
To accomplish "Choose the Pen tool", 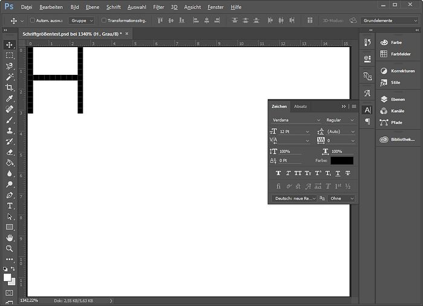I will click(10, 196).
